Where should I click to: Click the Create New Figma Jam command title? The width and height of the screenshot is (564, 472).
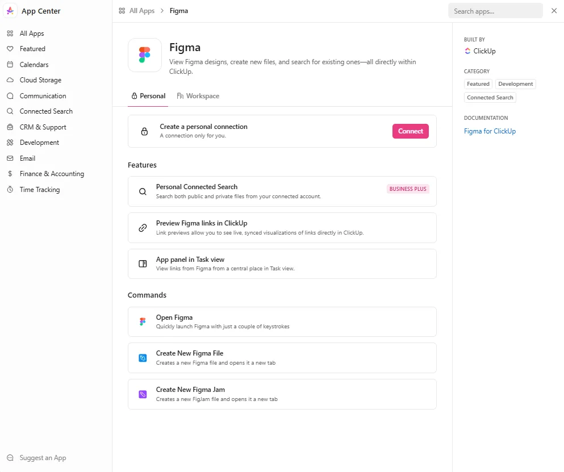click(x=190, y=390)
